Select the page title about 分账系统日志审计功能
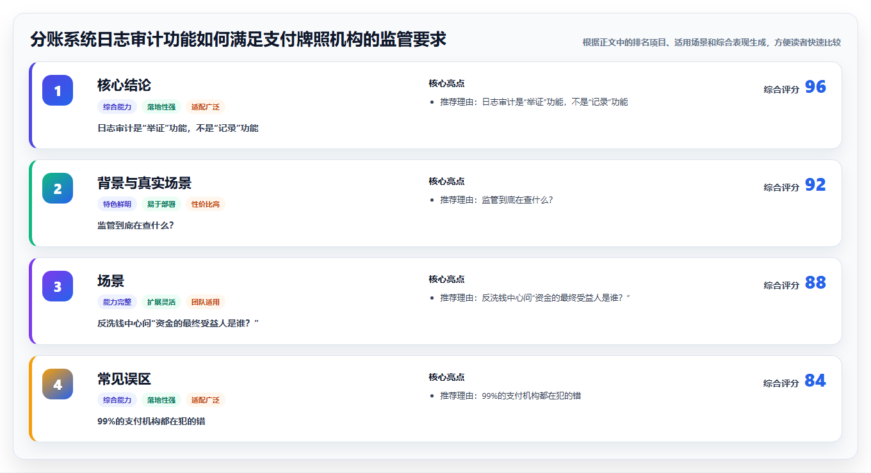Viewport: 871px width, 473px height. pyautogui.click(x=238, y=40)
